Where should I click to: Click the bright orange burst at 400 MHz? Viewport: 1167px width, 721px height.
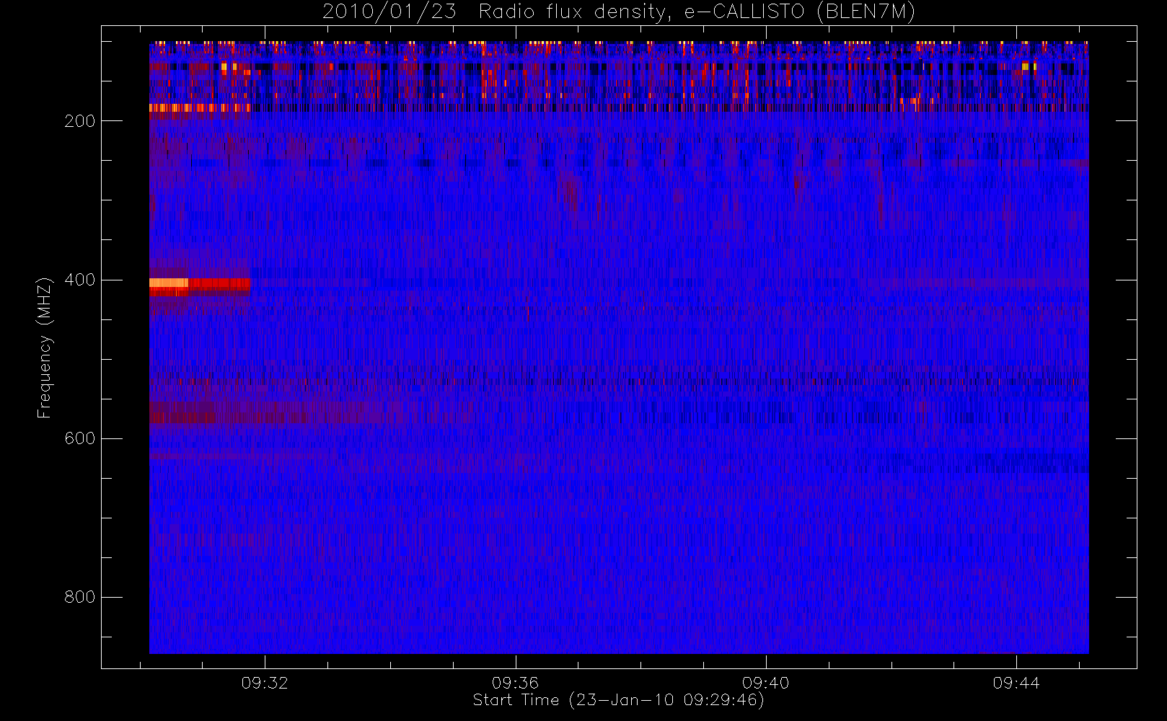(x=169, y=283)
